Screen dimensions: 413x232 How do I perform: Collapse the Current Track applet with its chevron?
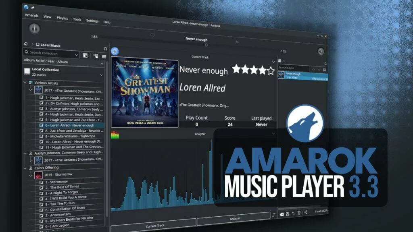click(273, 62)
